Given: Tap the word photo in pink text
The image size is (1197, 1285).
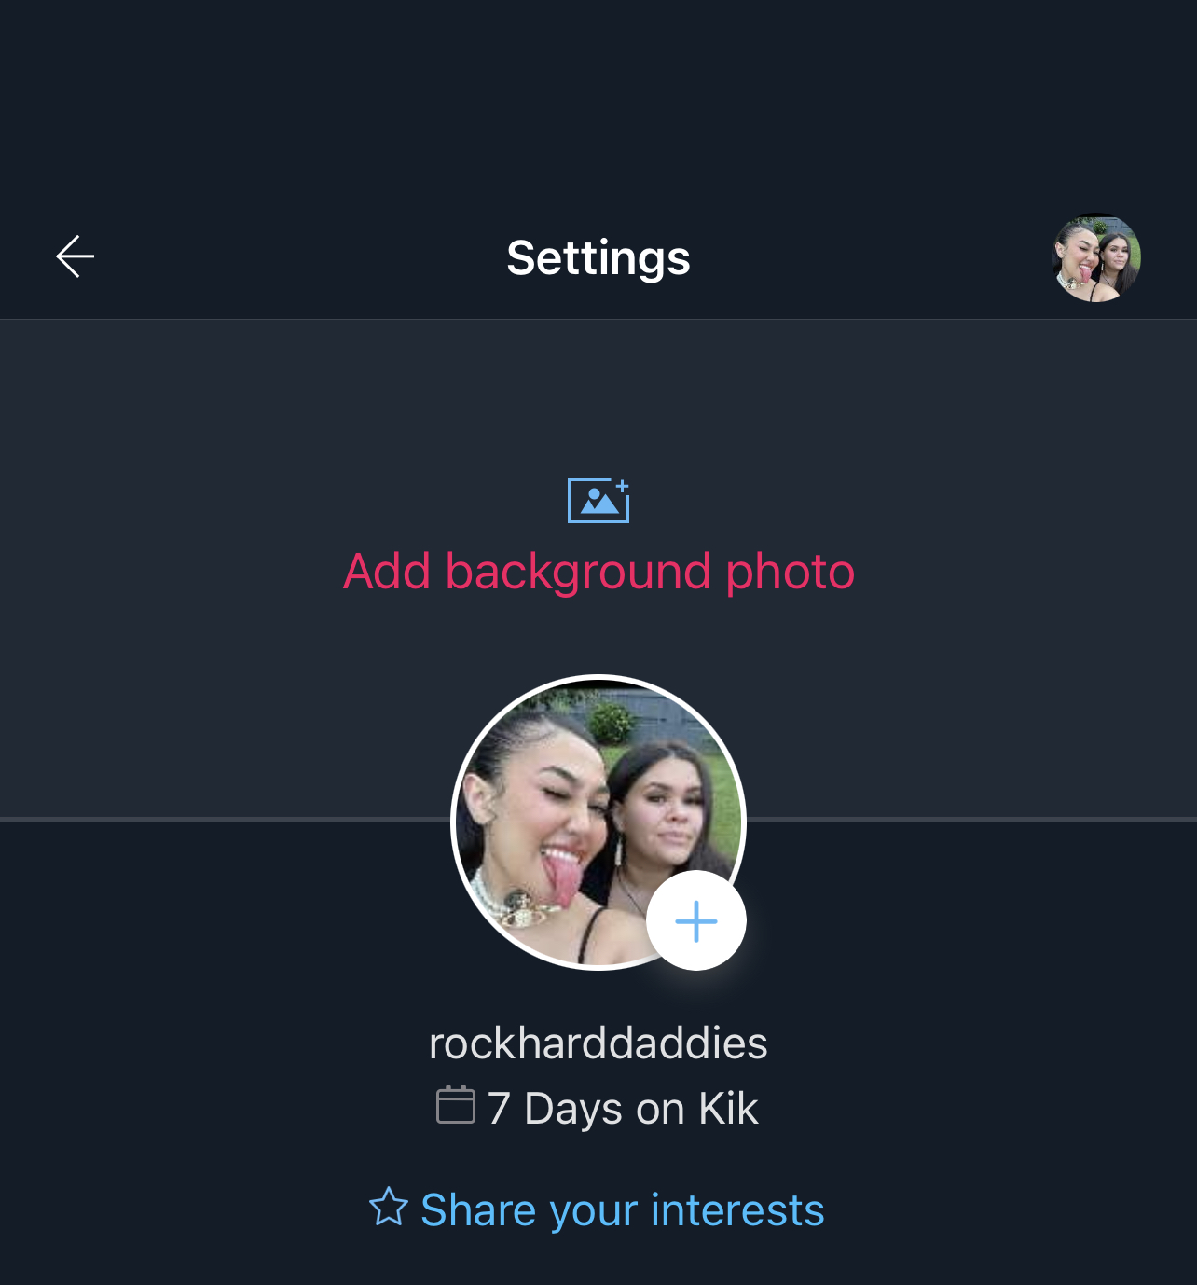Looking at the screenshot, I should pyautogui.click(x=790, y=573).
